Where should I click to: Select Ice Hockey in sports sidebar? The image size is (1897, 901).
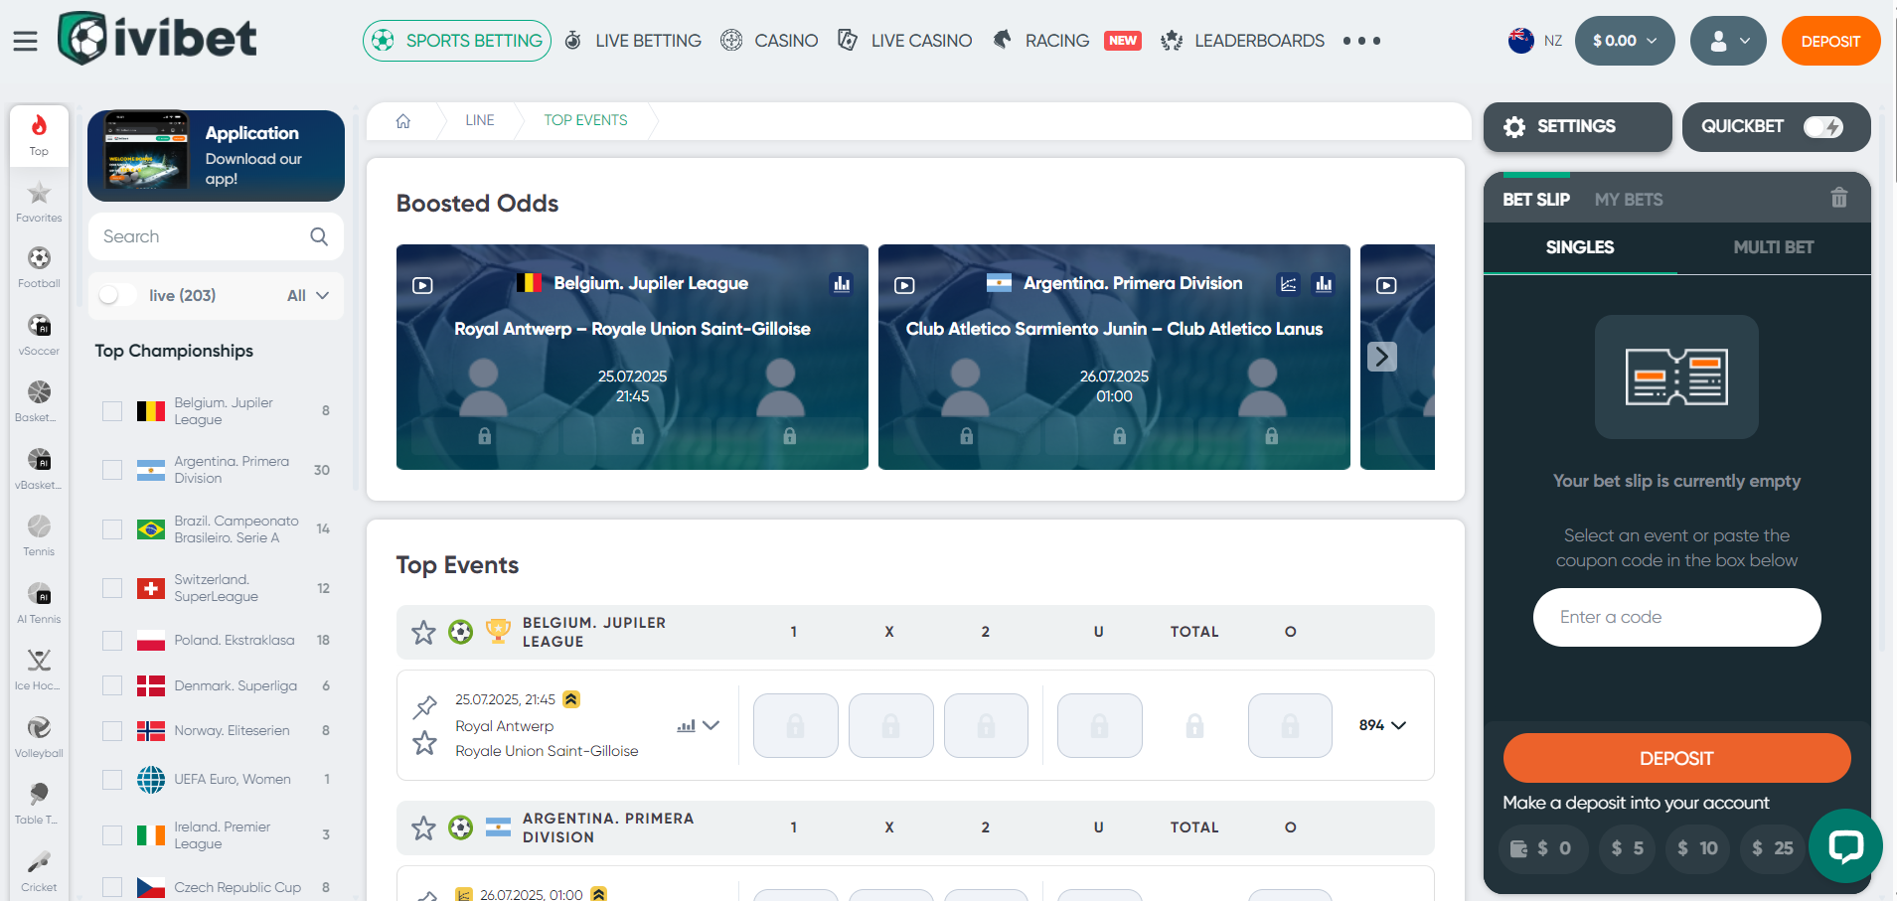(39, 670)
